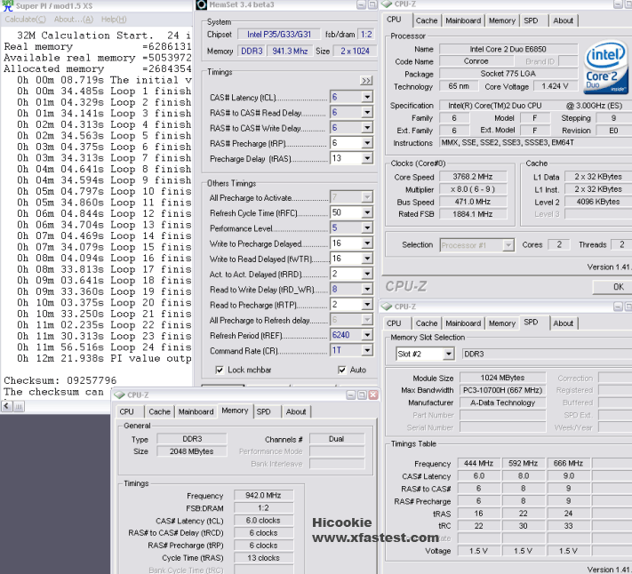The width and height of the screenshot is (632, 574).
Task: Select About tab in Memory CPU-Z window
Action: coord(296,411)
